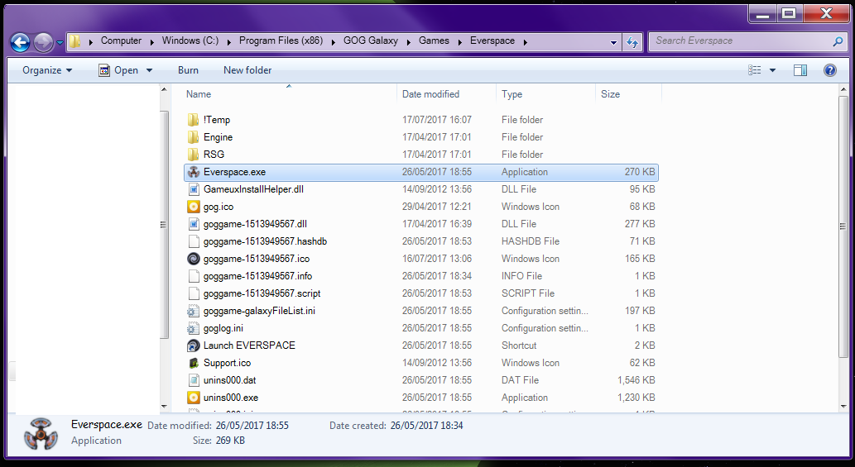Screen dimensions: 855x467
Task: Click Date modified value in details pane
Action: [252, 426]
